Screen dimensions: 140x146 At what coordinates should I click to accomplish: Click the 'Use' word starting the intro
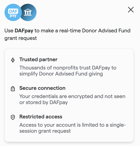(9, 31)
